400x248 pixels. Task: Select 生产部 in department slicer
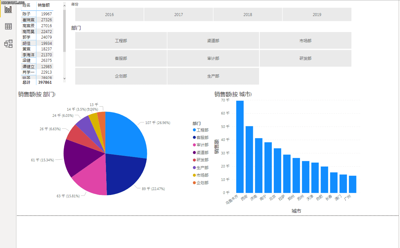213,76
